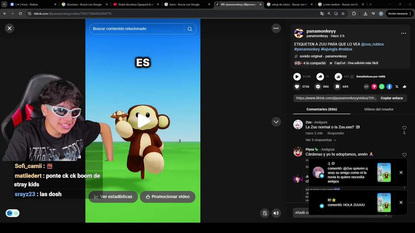Image resolution: width=415 pixels, height=233 pixels.
Task: Dismiss the HOLA ZUUUU notification
Action: click(401, 203)
